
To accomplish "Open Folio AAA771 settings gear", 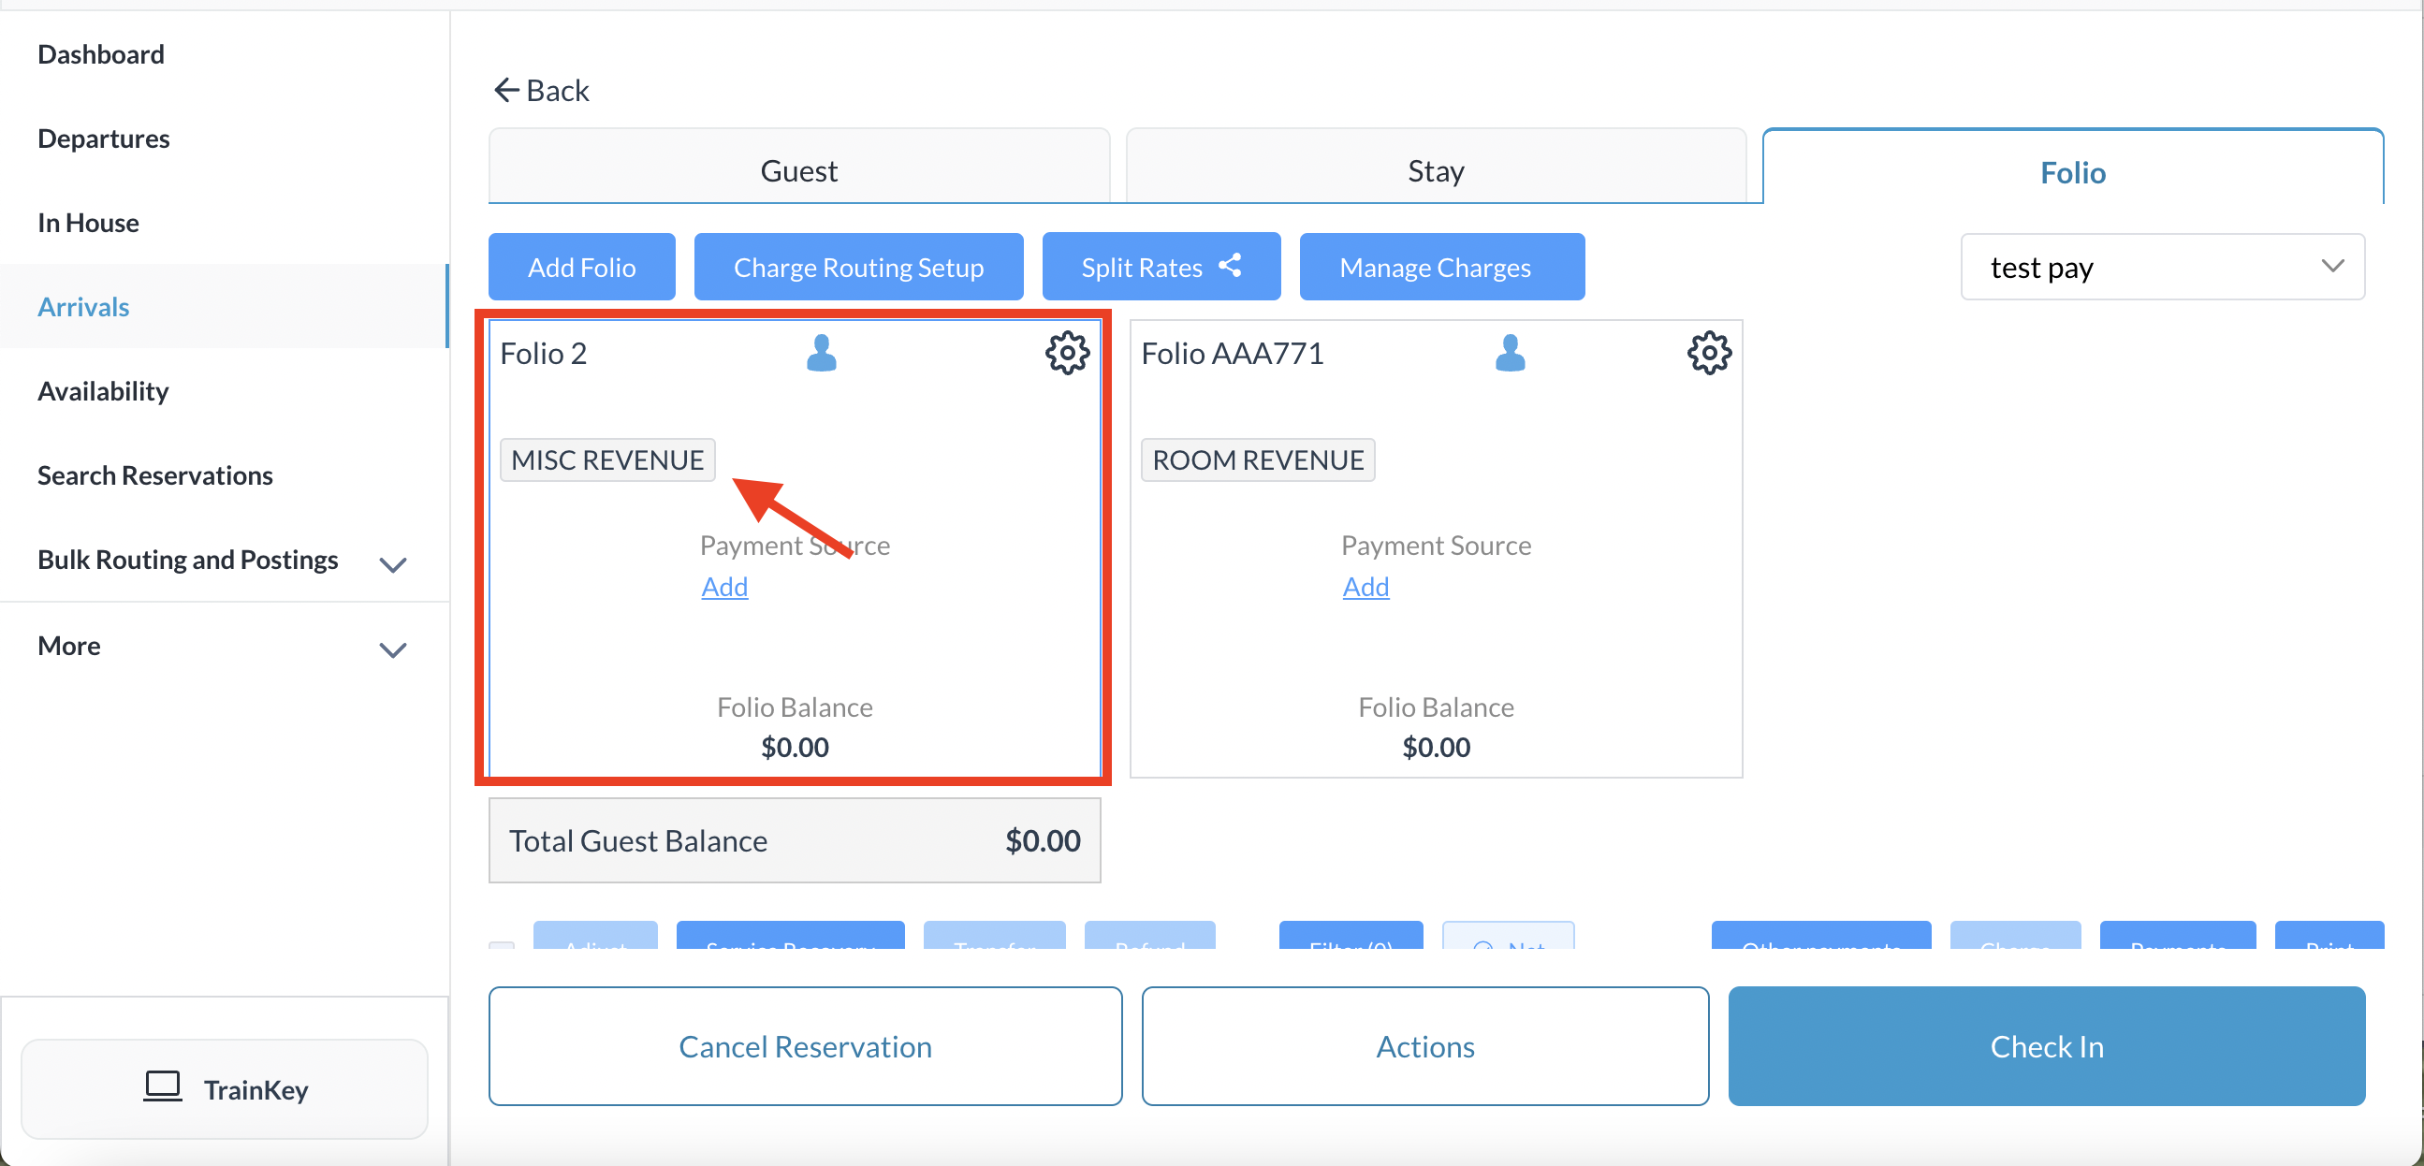I will 1708,354.
